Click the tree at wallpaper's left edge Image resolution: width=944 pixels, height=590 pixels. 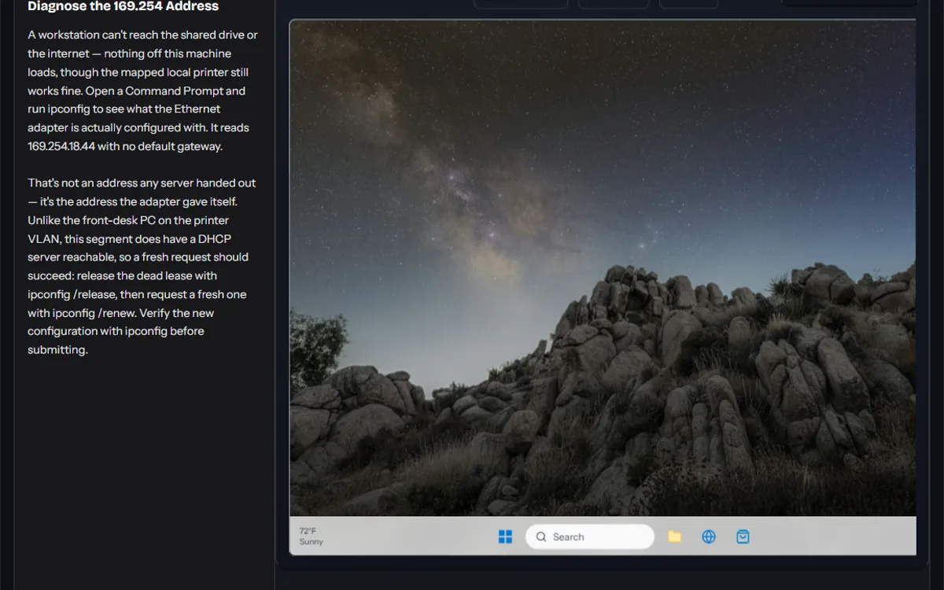(315, 346)
